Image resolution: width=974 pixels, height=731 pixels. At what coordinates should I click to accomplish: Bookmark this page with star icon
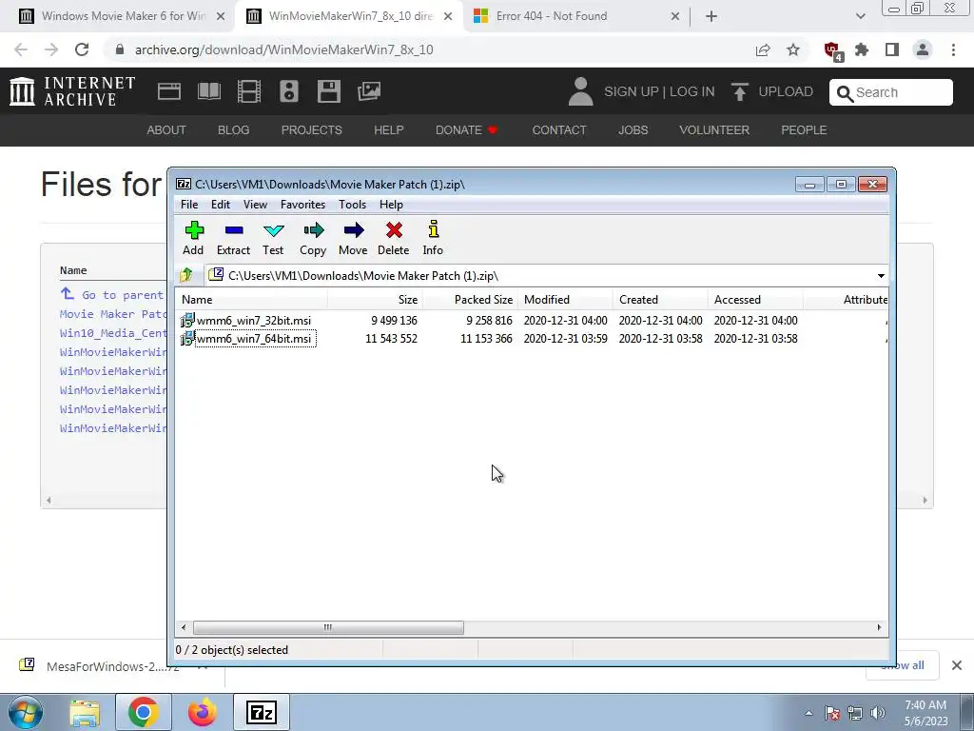click(793, 49)
